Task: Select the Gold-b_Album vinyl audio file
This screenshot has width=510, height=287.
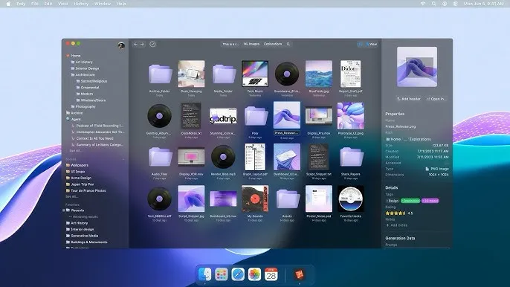Action: pyautogui.click(x=159, y=115)
